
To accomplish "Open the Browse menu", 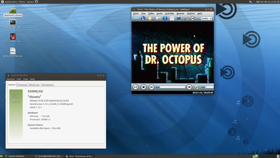I will coord(180,13).
